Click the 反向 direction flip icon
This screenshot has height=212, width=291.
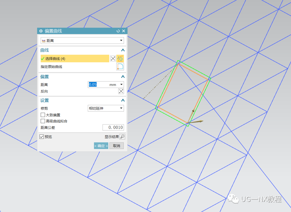[x=121, y=91]
